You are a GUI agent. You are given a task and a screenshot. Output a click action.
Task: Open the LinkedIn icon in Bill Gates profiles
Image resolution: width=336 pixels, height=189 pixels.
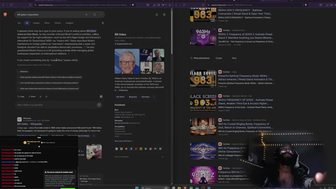tap(146, 149)
